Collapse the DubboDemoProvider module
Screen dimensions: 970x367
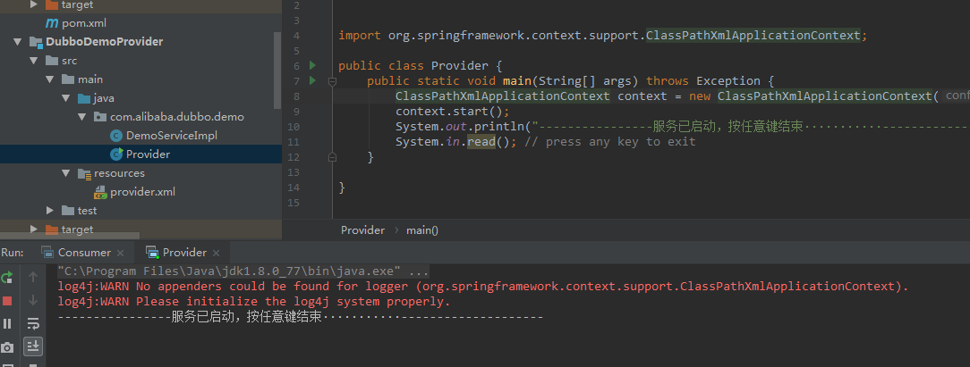click(17, 42)
